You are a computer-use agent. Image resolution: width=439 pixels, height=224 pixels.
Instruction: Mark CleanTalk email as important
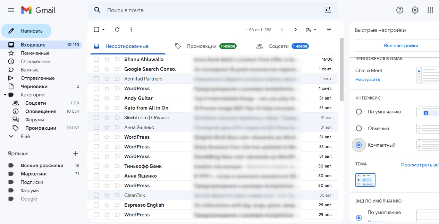click(x=117, y=195)
